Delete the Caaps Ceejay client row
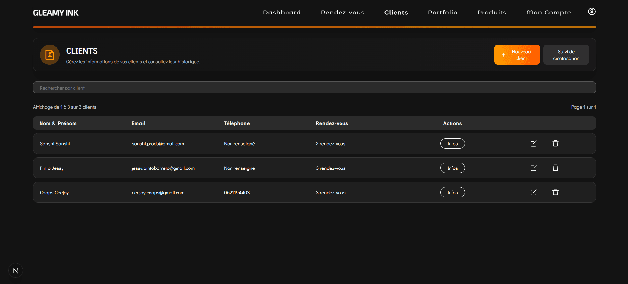 (x=555, y=192)
